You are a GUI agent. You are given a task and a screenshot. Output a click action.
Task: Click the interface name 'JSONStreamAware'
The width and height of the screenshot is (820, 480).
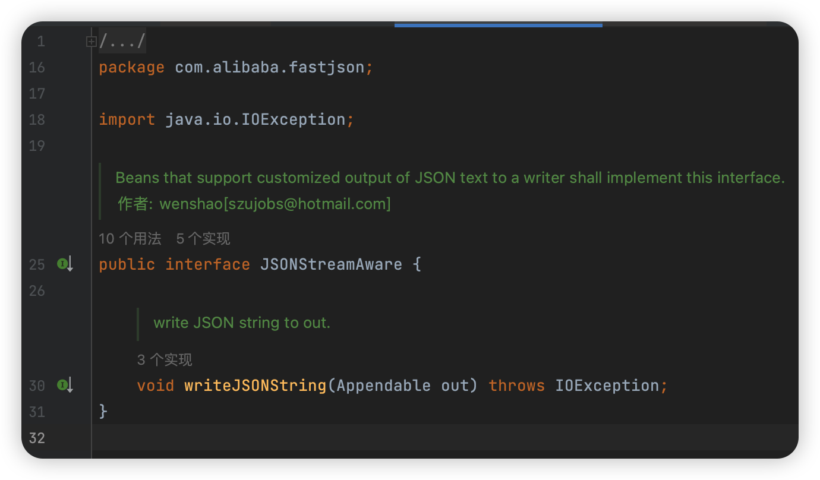point(331,265)
